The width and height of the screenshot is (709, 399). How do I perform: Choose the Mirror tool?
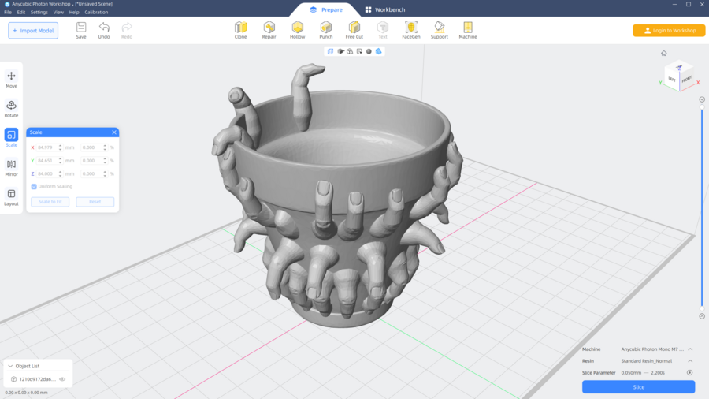pyautogui.click(x=11, y=167)
